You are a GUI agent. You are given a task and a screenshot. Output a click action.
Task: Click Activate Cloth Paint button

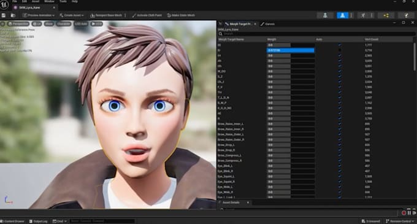147,15
